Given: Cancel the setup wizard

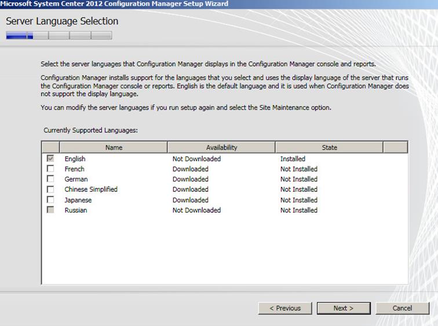Looking at the screenshot, I should coord(402,308).
